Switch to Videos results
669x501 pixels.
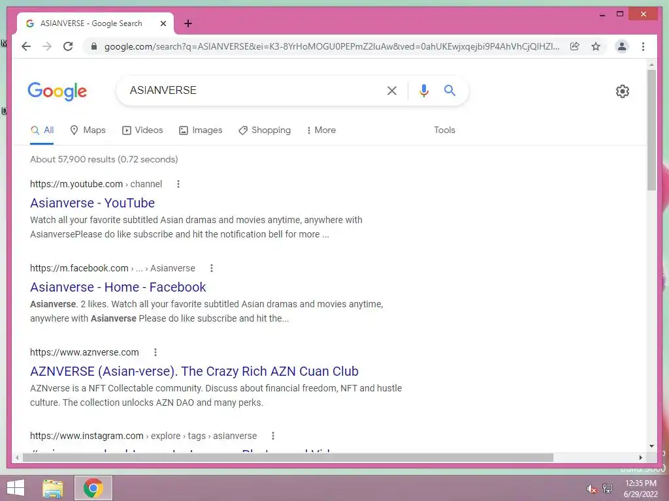142,130
